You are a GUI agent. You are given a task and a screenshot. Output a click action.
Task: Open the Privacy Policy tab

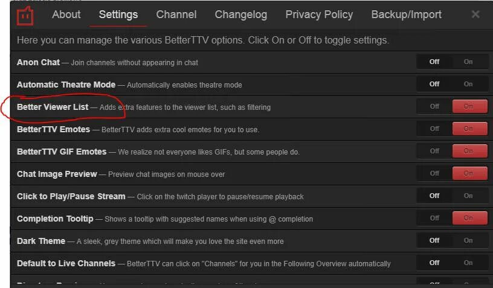pyautogui.click(x=319, y=14)
